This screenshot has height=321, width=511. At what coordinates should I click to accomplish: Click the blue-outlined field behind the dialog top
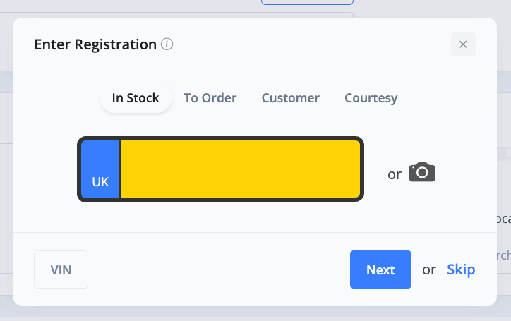307,2
